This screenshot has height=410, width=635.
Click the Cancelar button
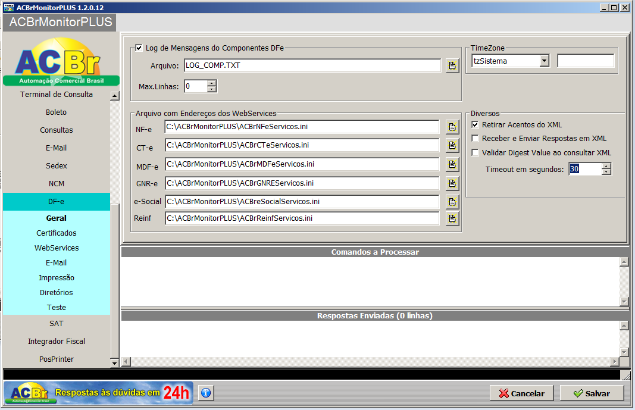coord(521,393)
